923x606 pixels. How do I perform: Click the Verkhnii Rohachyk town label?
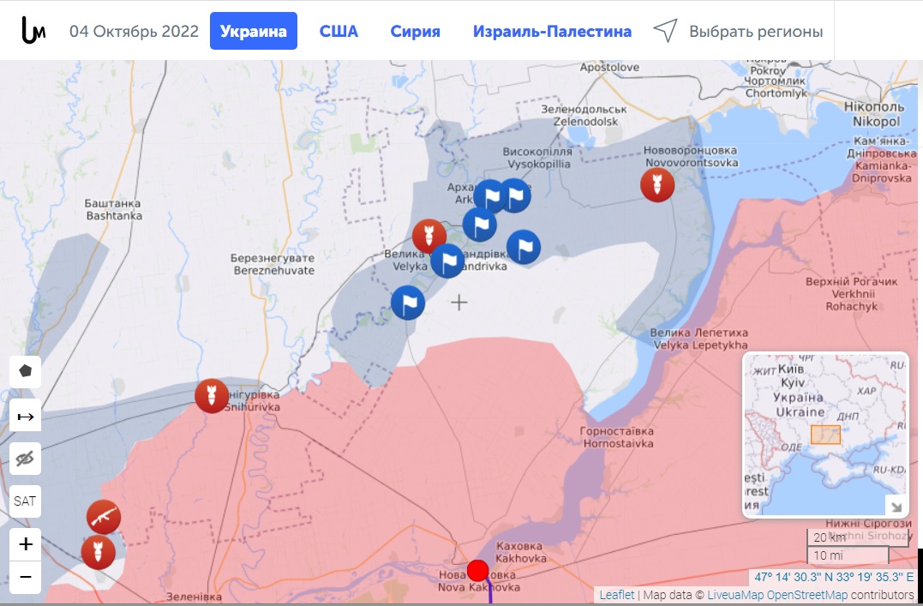point(851,294)
